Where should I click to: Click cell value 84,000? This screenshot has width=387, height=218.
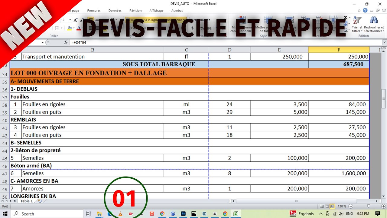point(339,104)
